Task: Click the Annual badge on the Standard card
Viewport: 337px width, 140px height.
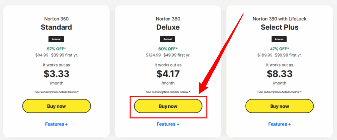Action: (56, 39)
